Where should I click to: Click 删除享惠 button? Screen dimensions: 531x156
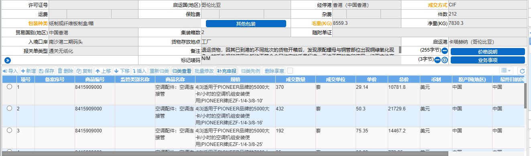point(274,71)
